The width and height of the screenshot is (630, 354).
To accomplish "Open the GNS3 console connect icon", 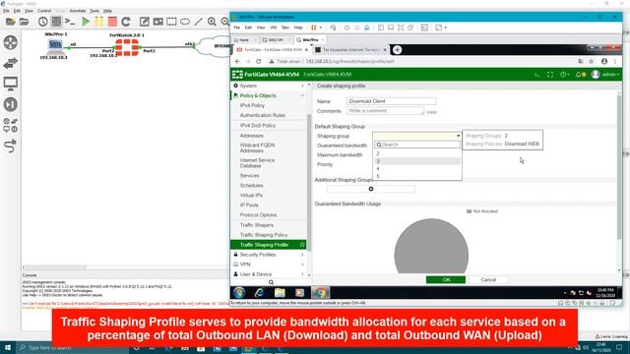I will pyautogui.click(x=70, y=22).
